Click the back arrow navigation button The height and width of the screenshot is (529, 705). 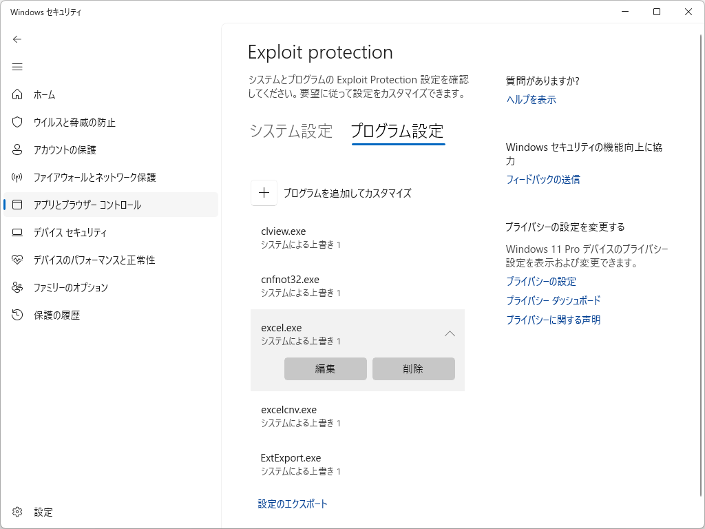(17, 39)
